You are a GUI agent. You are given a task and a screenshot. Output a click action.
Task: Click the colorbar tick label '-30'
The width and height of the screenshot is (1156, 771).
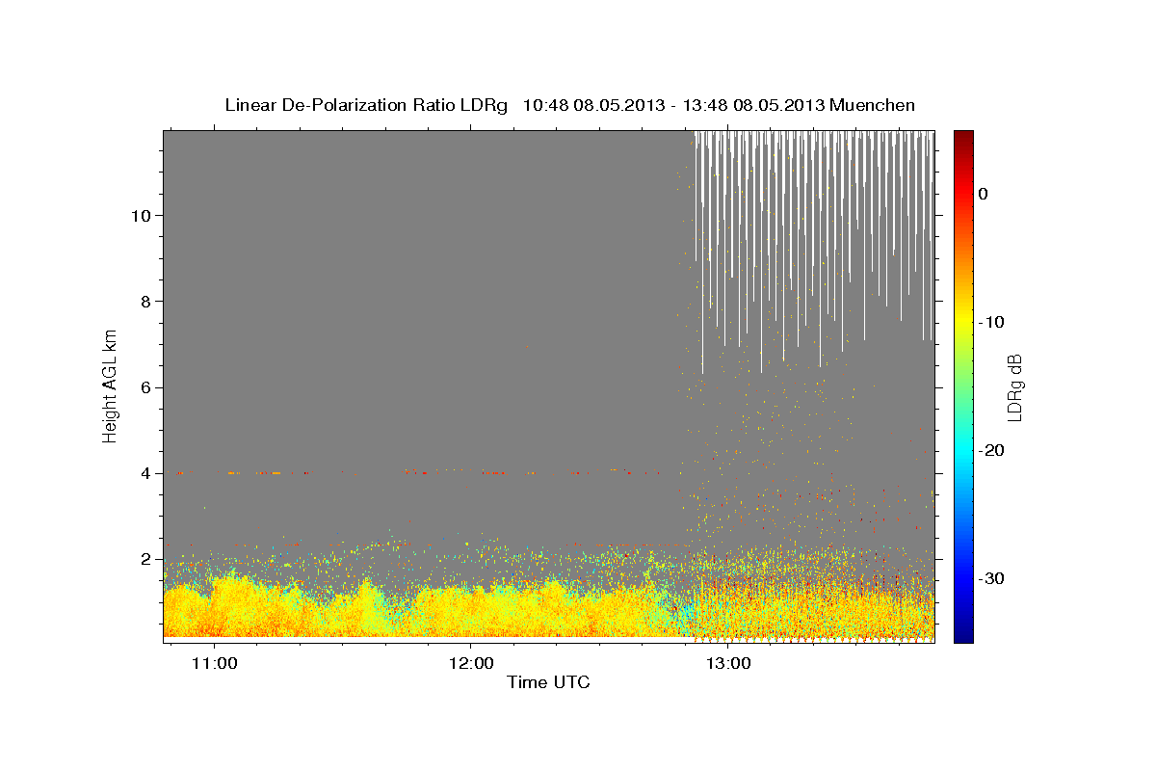(x=991, y=578)
